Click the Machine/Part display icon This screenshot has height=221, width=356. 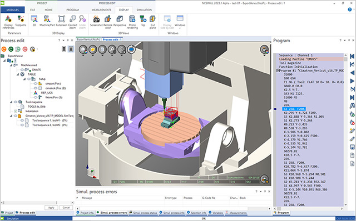(47, 19)
